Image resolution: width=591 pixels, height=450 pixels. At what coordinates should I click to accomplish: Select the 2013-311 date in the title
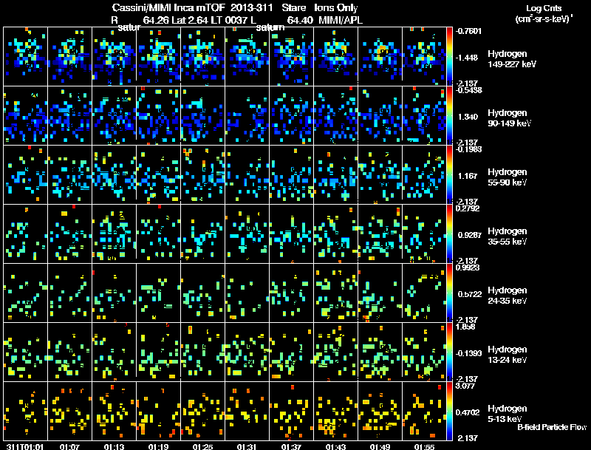pyautogui.click(x=250, y=8)
